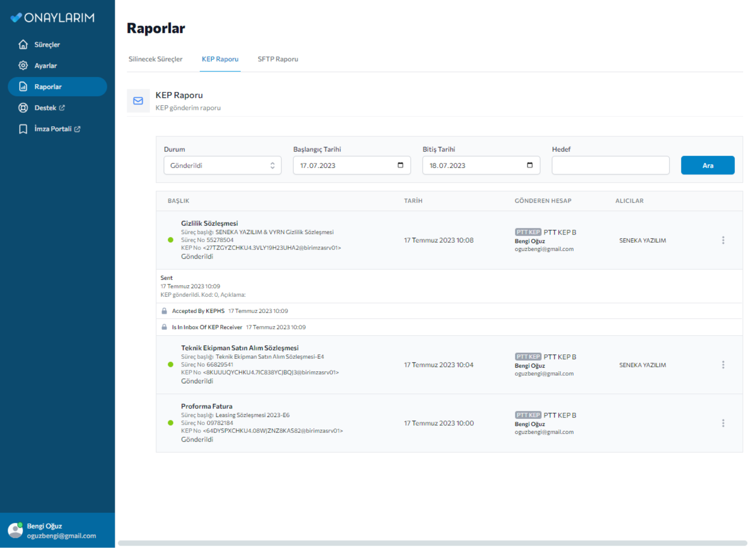Click the horizontal scrollbar at the bottom
Viewport: 754px width, 548px height.
[432, 543]
